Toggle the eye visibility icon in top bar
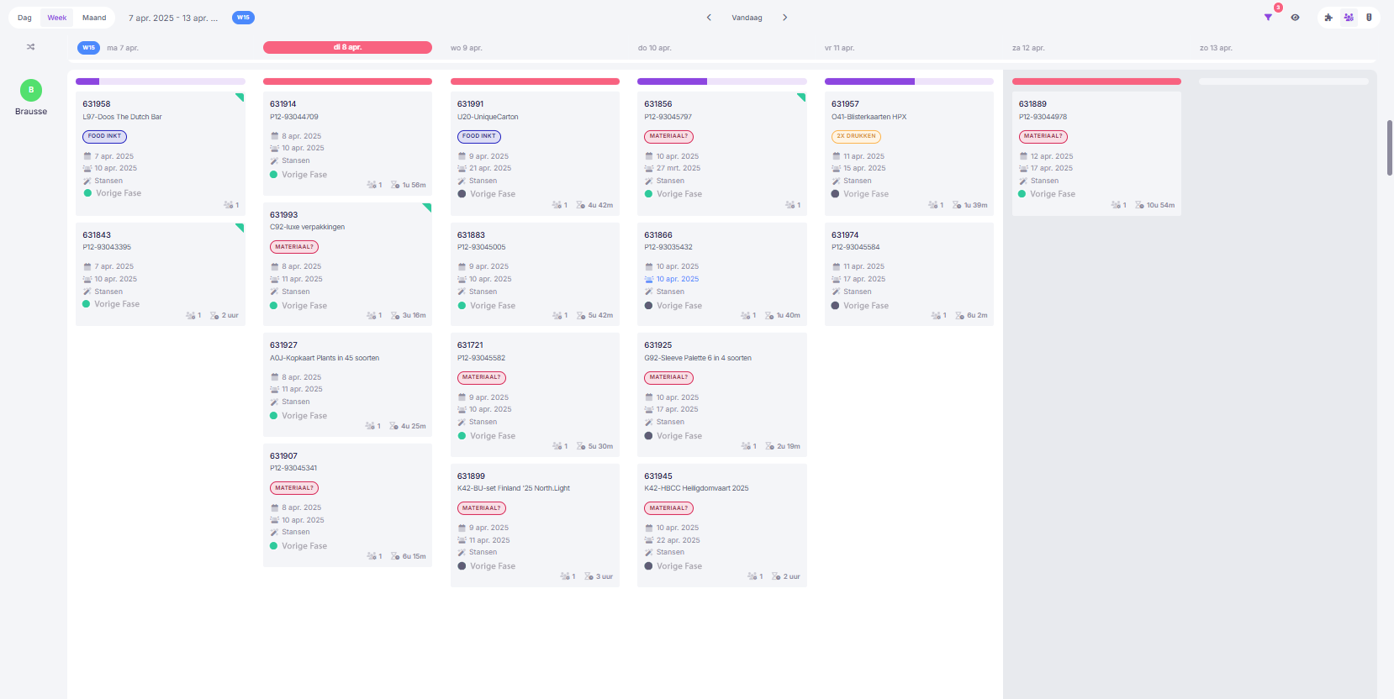The width and height of the screenshot is (1394, 699). tap(1295, 18)
